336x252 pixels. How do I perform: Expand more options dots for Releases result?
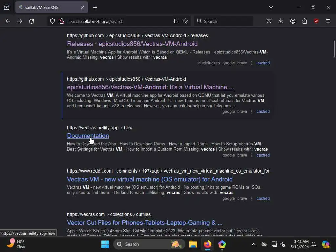[x=252, y=63]
